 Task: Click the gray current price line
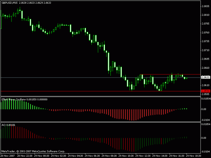tap(101, 77)
